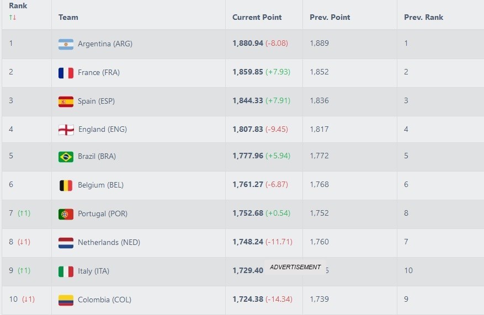The height and width of the screenshot is (315, 484).
Task: Open the Argentina (ARG) team link
Action: 105,44
